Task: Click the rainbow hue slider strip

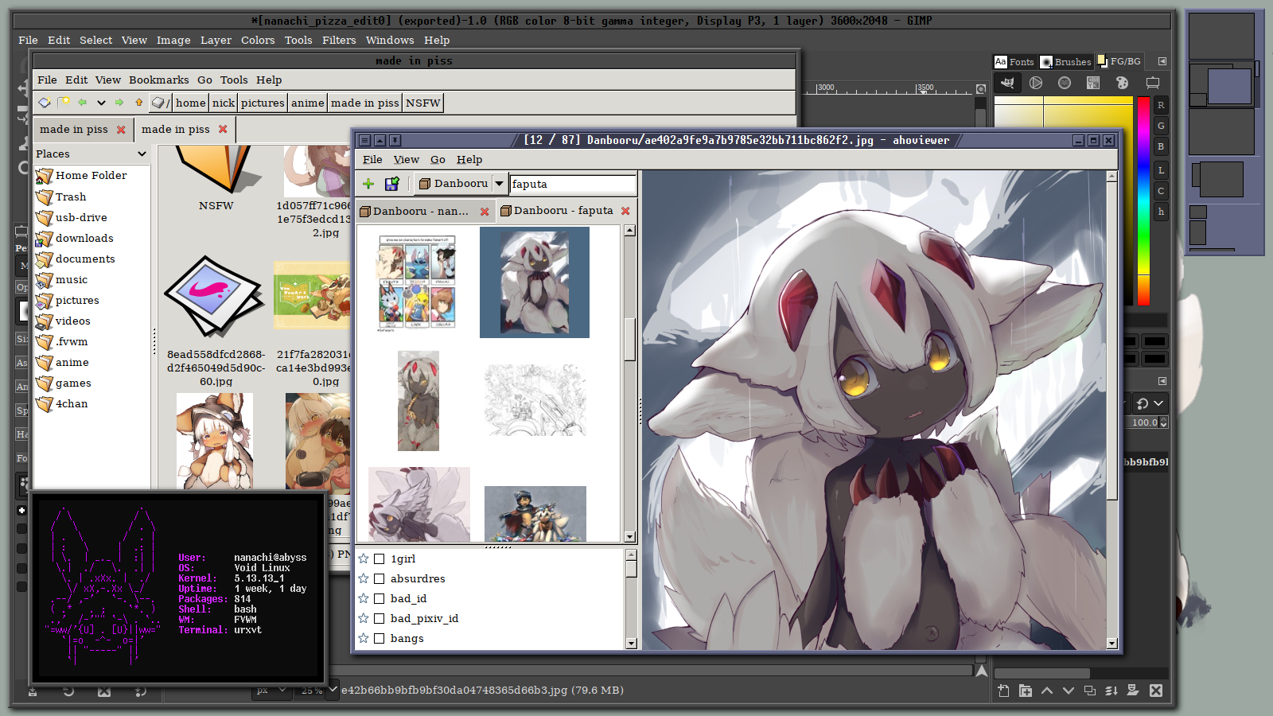Action: tap(1143, 199)
